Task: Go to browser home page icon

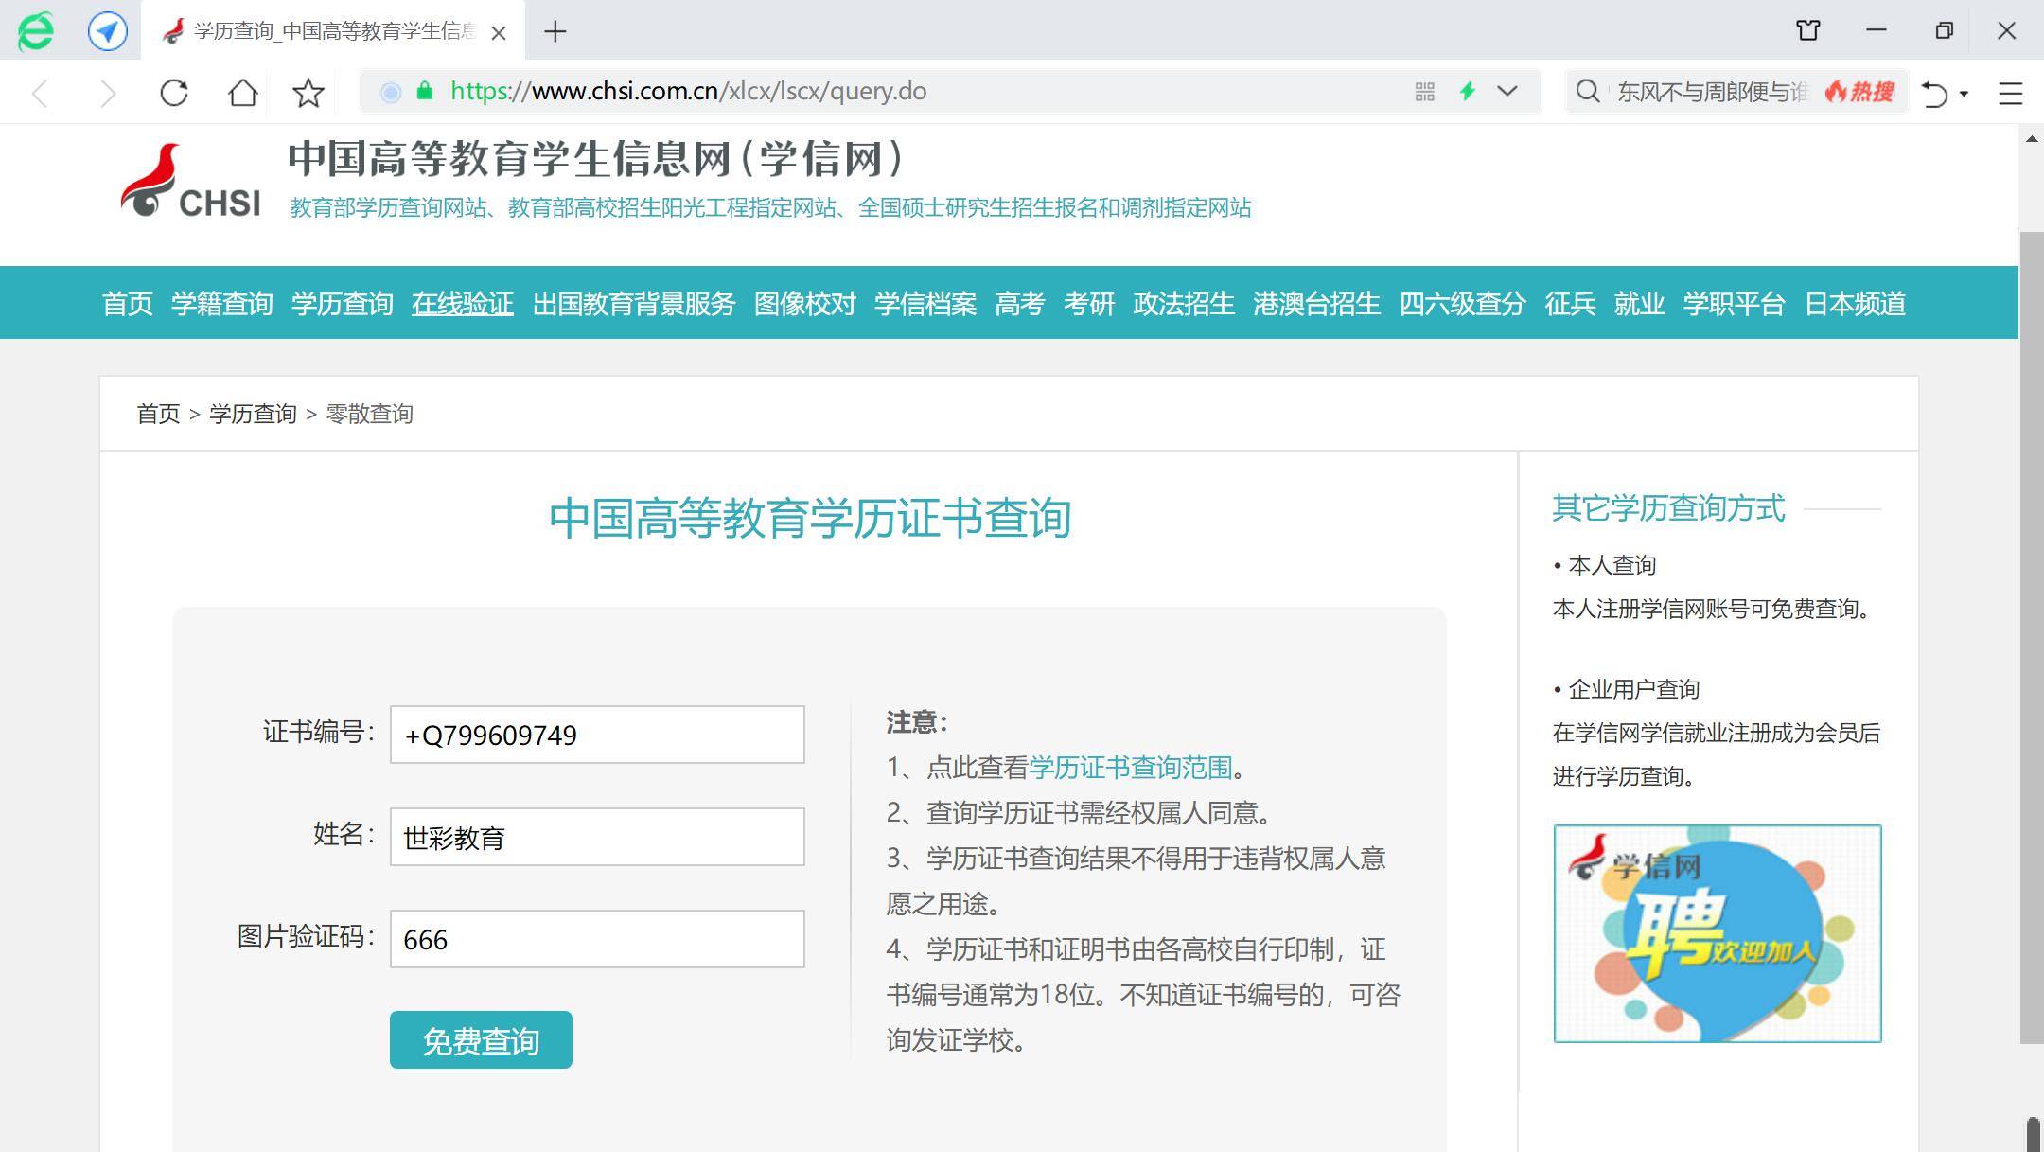Action: coord(243,93)
